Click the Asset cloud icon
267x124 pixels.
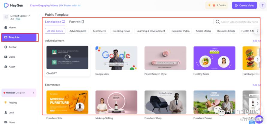[6, 67]
